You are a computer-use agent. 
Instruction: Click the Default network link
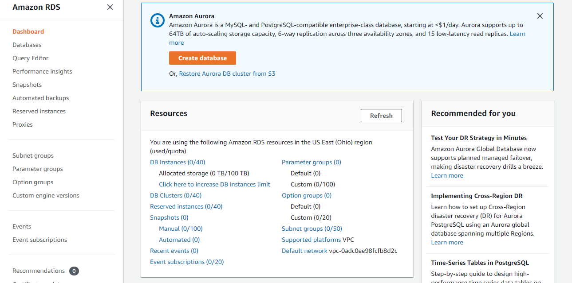point(304,251)
